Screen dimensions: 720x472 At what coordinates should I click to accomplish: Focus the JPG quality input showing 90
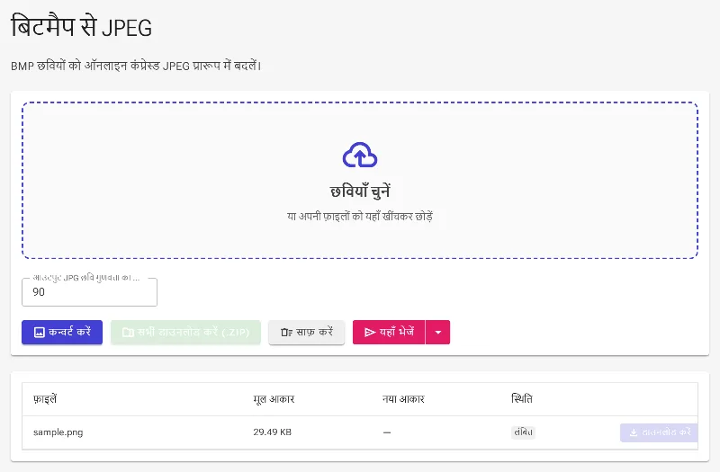pos(89,292)
